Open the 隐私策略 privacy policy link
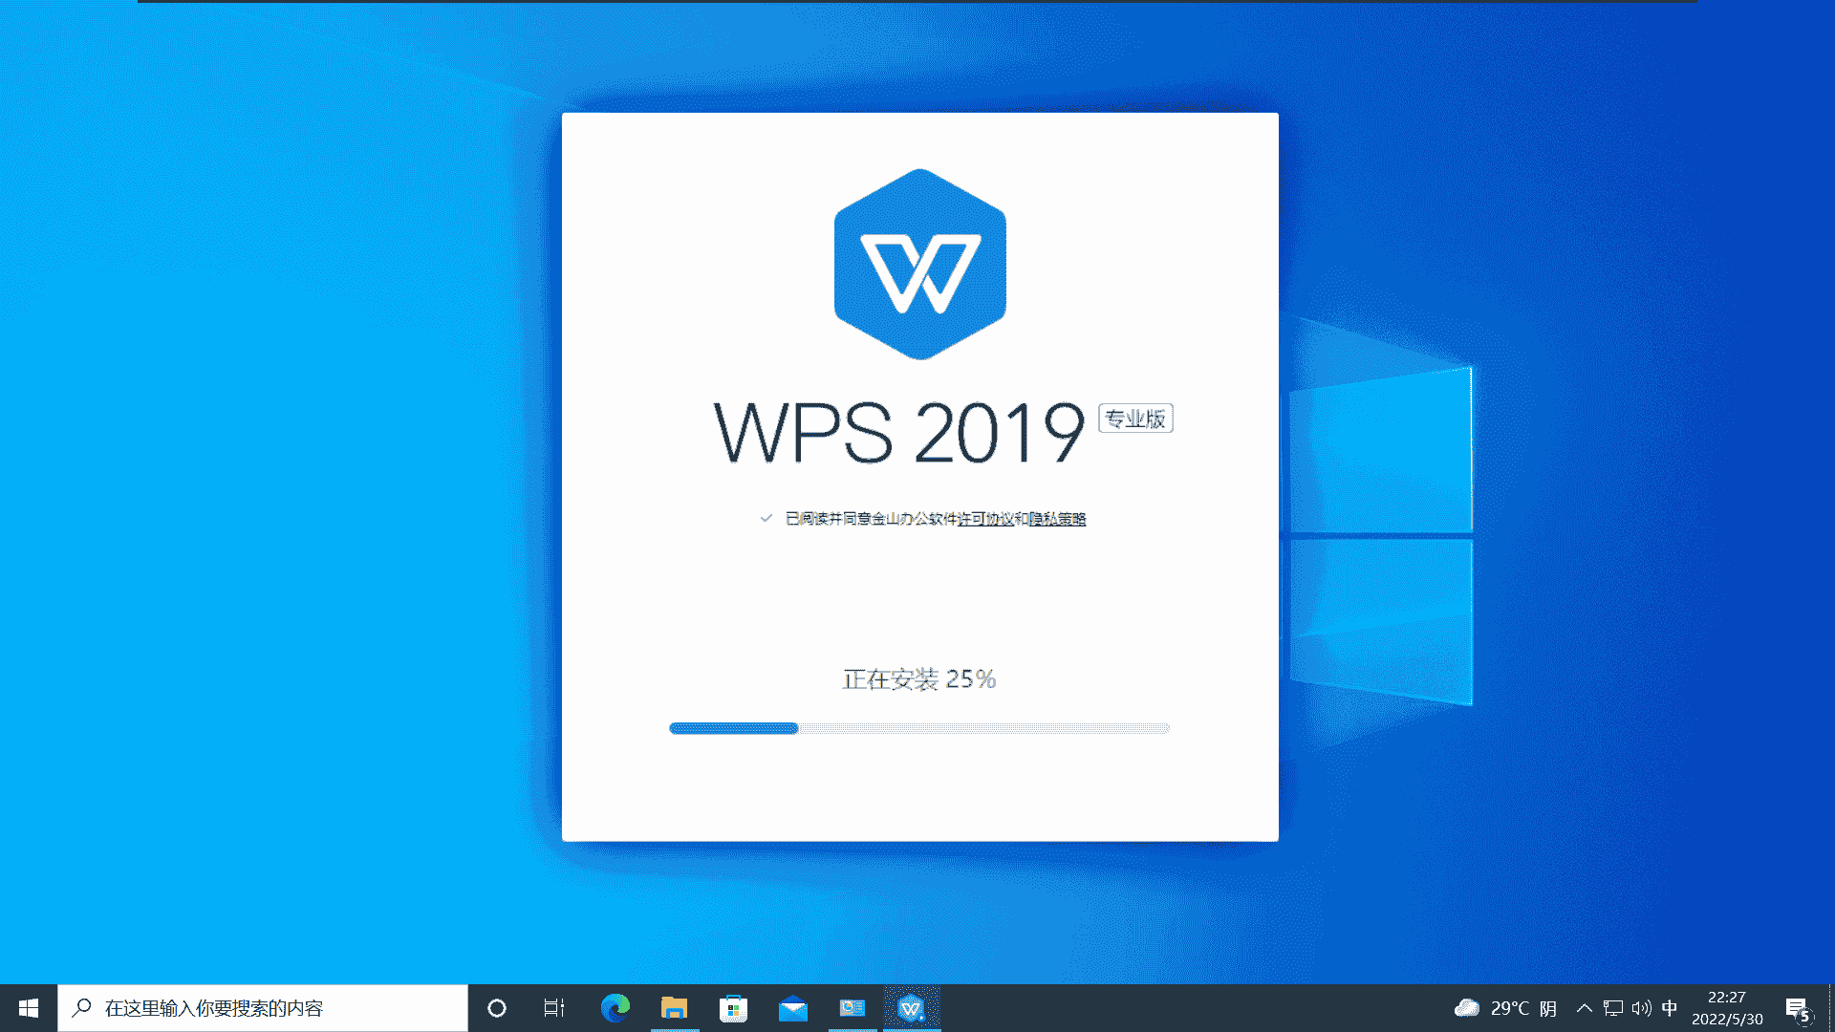This screenshot has height=1032, width=1835. pos(1057,519)
